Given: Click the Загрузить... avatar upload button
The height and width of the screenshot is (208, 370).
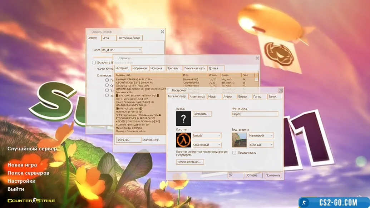Looking at the screenshot, I should coord(202,114).
